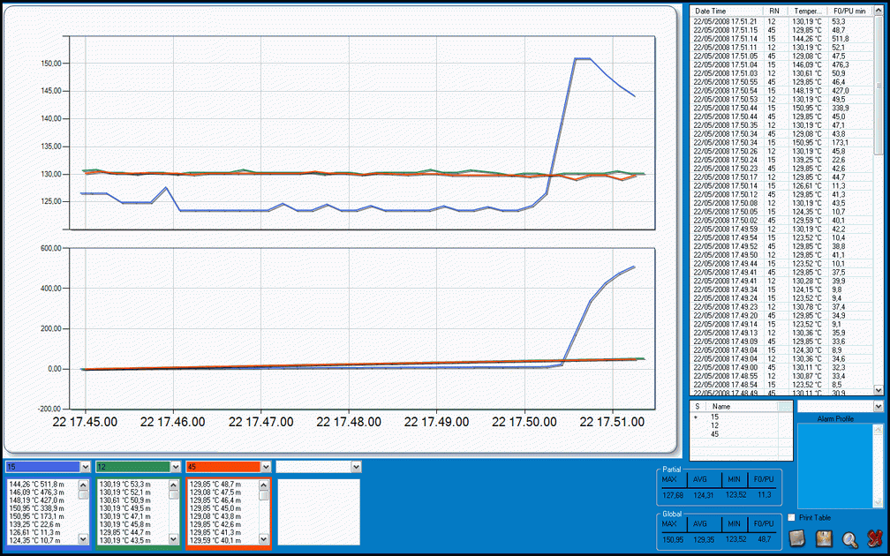
Task: Click the floppy disk save icon
Action: pos(824,537)
